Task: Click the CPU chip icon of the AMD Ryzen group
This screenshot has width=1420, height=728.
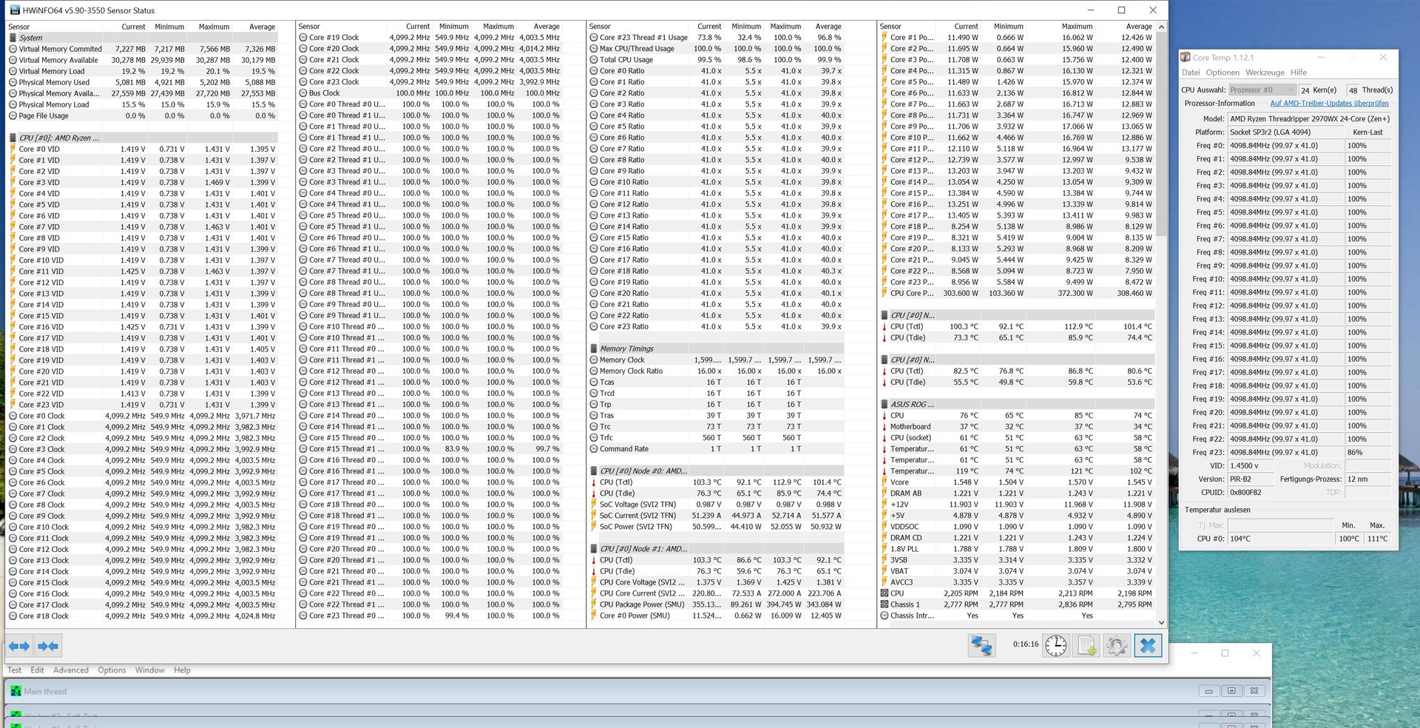Action: 13,138
